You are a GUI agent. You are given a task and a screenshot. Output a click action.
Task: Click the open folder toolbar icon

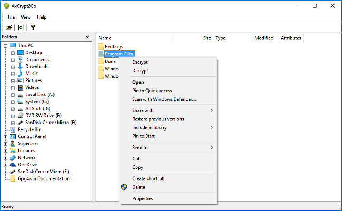(x=9, y=27)
